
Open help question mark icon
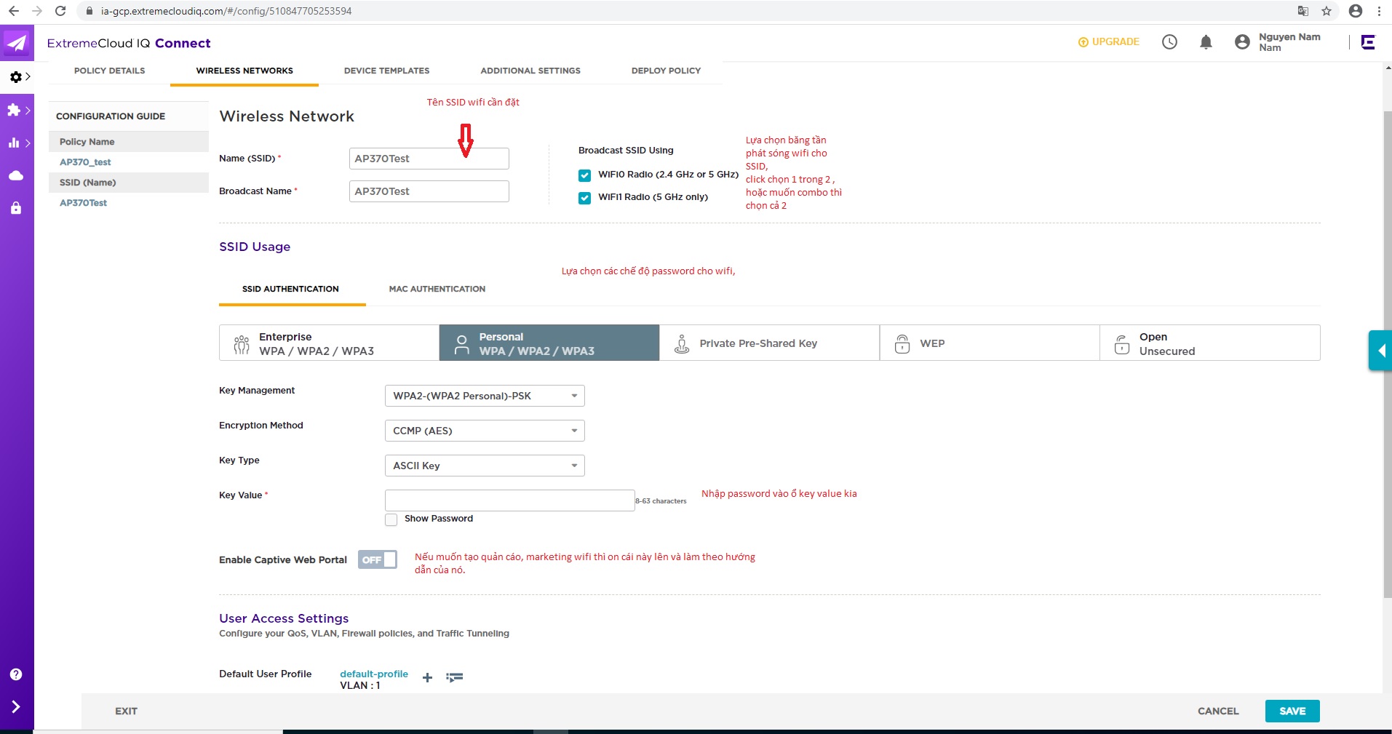16,674
